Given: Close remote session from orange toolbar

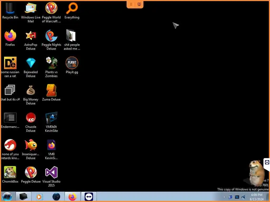Looking at the screenshot, I should coord(139,4).
